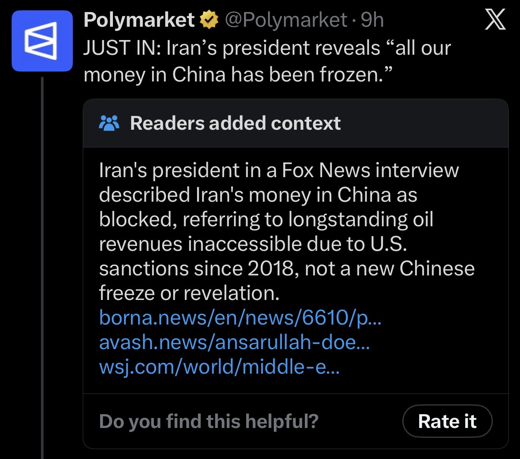Click the Readers added context people icon
Screen dimensions: 520x459
tap(109, 123)
